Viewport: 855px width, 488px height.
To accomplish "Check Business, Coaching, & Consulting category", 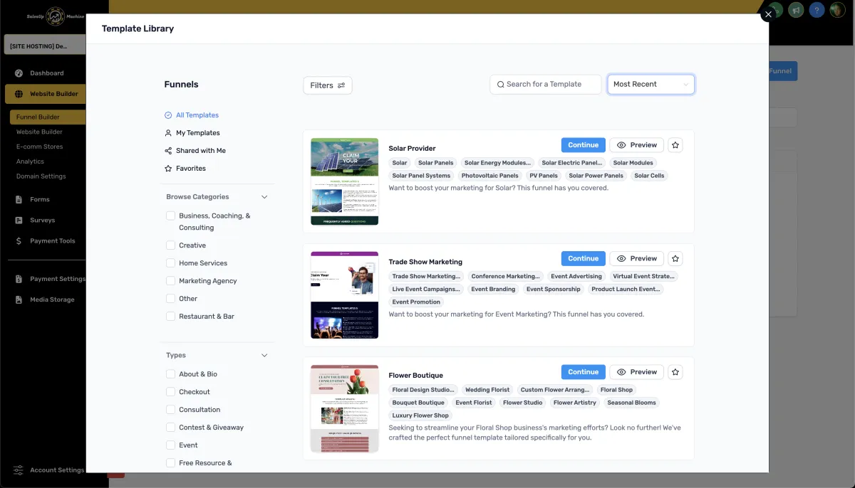I will (170, 216).
